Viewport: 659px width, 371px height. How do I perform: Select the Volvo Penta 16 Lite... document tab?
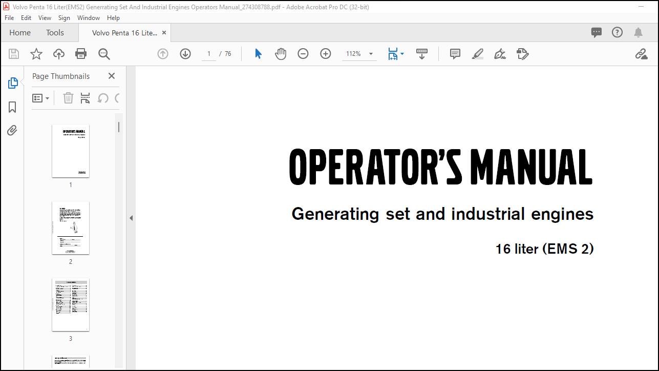tap(124, 32)
